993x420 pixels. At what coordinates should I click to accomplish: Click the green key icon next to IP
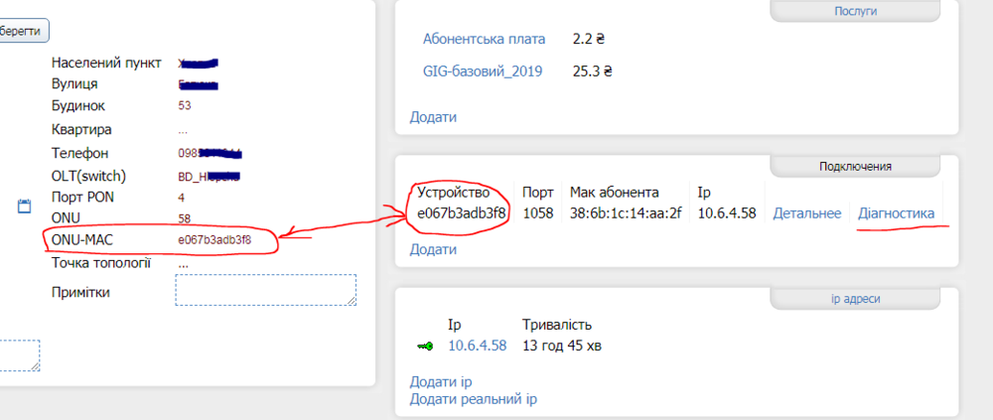(x=425, y=347)
